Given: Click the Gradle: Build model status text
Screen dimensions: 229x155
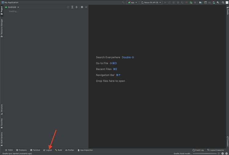Looking at the screenshot, I should [x=182, y=153].
